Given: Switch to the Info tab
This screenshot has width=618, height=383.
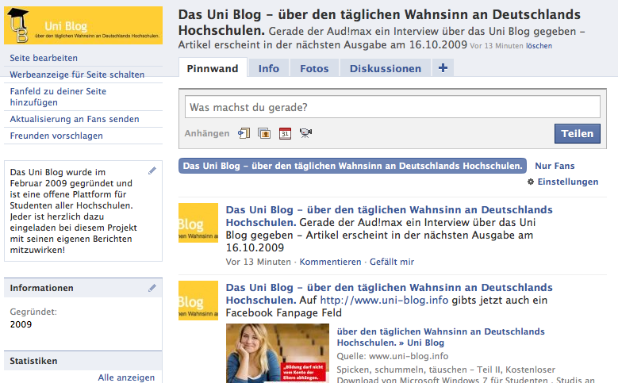Looking at the screenshot, I should tap(269, 68).
